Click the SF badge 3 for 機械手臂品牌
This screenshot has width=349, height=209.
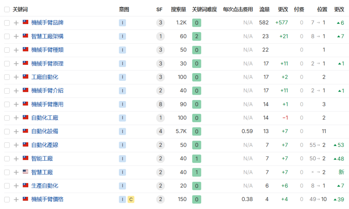point(160,23)
